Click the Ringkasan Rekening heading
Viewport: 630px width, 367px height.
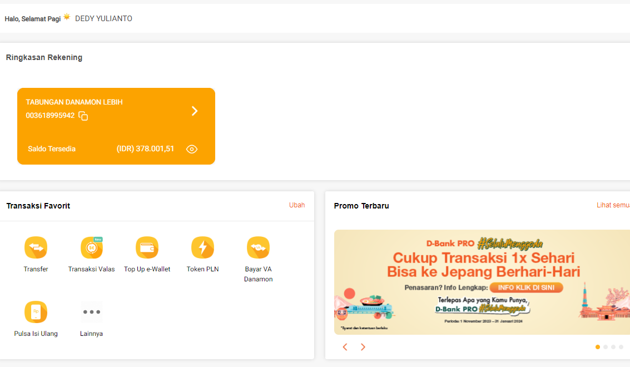pyautogui.click(x=44, y=57)
